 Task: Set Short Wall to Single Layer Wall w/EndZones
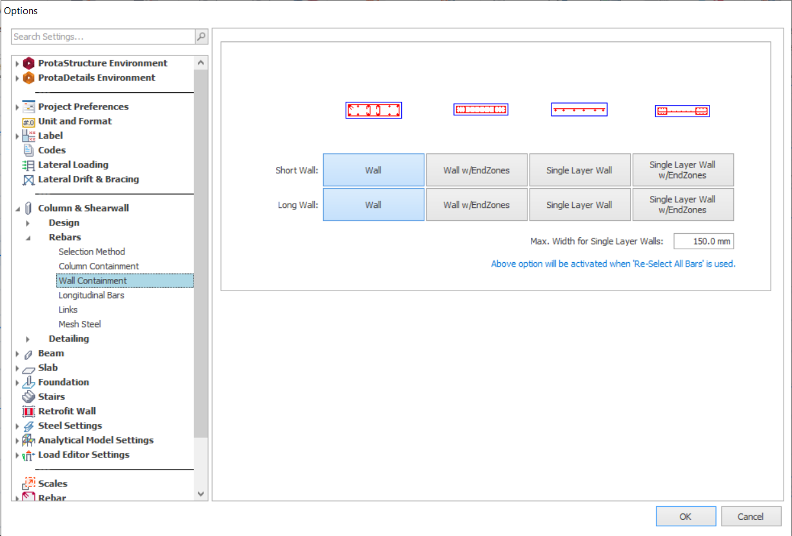[x=682, y=170]
